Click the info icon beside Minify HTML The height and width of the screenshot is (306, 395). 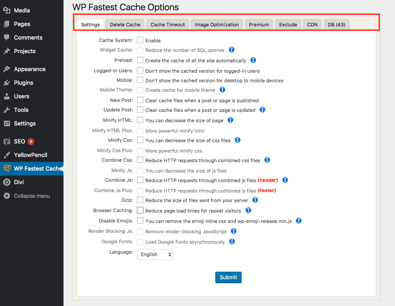coord(230,120)
